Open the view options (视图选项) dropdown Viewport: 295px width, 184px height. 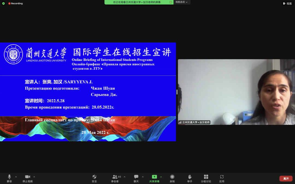click(x=182, y=2)
